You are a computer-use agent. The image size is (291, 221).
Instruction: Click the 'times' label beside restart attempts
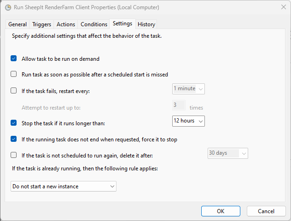pos(196,108)
